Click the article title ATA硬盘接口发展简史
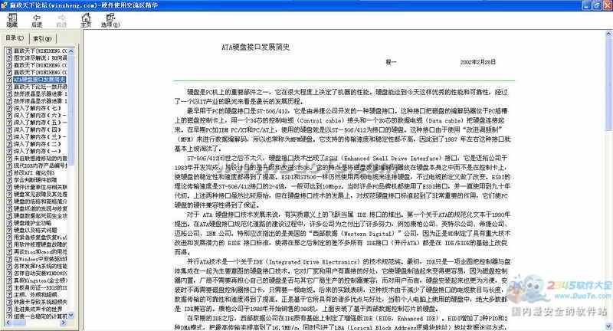 click(256, 48)
